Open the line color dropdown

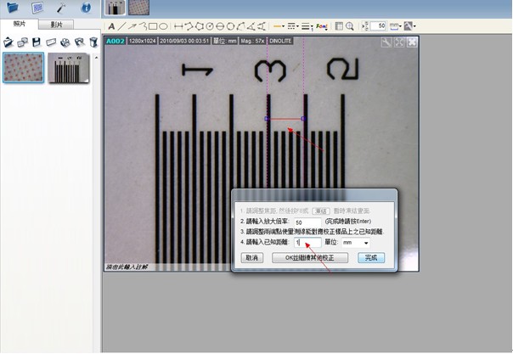[x=279, y=26]
